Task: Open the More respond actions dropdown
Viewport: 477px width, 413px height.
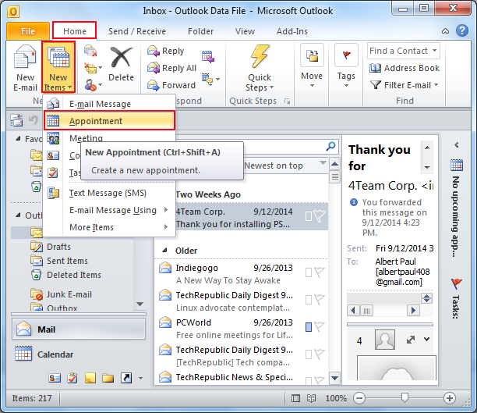Action: pyautogui.click(x=210, y=80)
